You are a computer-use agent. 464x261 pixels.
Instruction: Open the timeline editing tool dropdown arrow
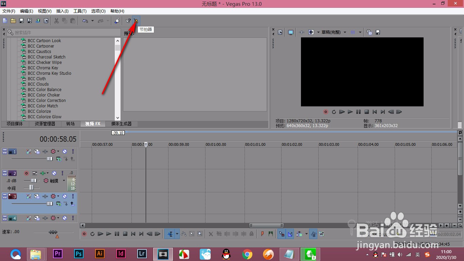coord(177,234)
